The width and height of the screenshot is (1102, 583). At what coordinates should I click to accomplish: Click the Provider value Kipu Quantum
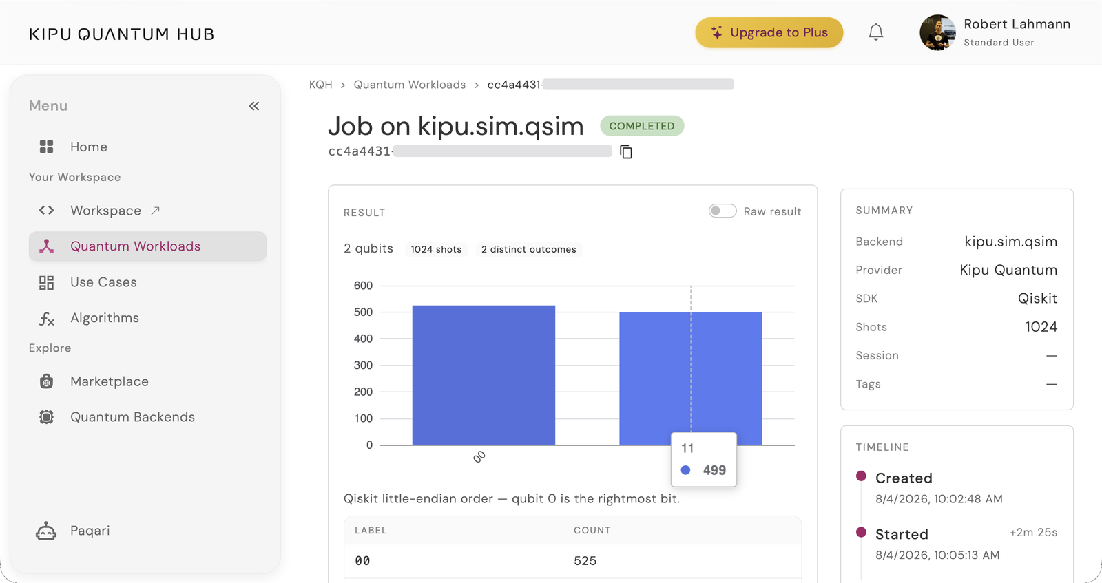point(1008,270)
